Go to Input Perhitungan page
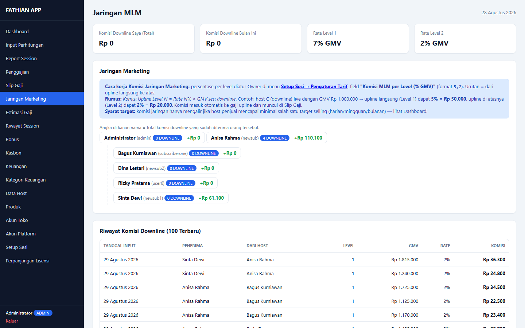 coord(42,45)
